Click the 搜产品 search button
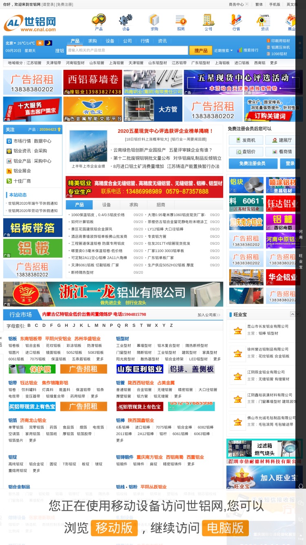Screen dimensions: 306x545 [201, 50]
